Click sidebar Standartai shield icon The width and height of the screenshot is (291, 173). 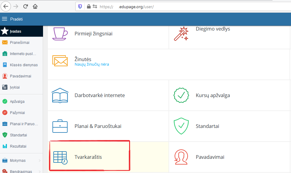5,135
